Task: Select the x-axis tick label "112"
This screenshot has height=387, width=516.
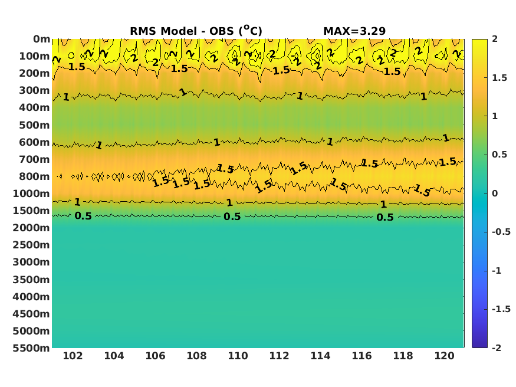Action: pyautogui.click(x=279, y=356)
